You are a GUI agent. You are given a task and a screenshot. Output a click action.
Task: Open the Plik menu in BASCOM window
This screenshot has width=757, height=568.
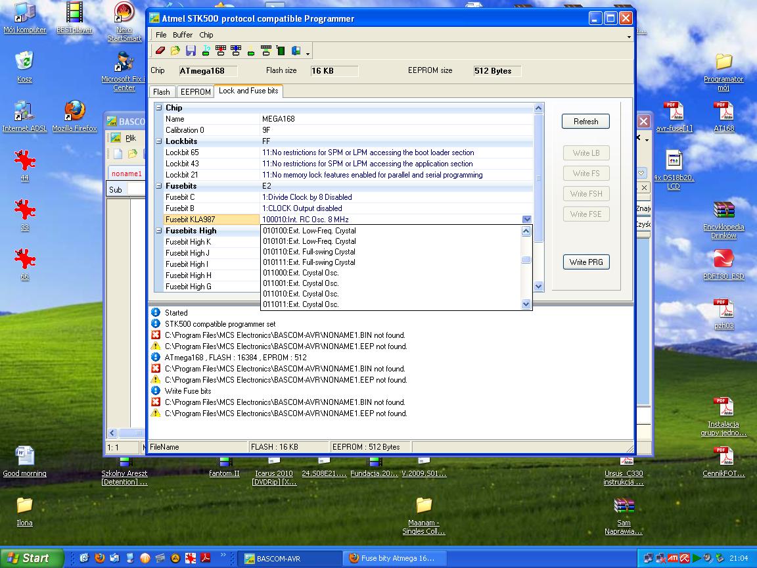pyautogui.click(x=130, y=138)
